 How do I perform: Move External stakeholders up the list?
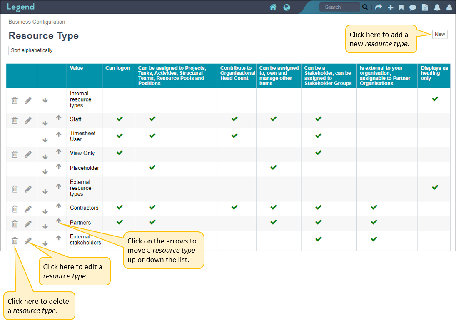tap(59, 238)
